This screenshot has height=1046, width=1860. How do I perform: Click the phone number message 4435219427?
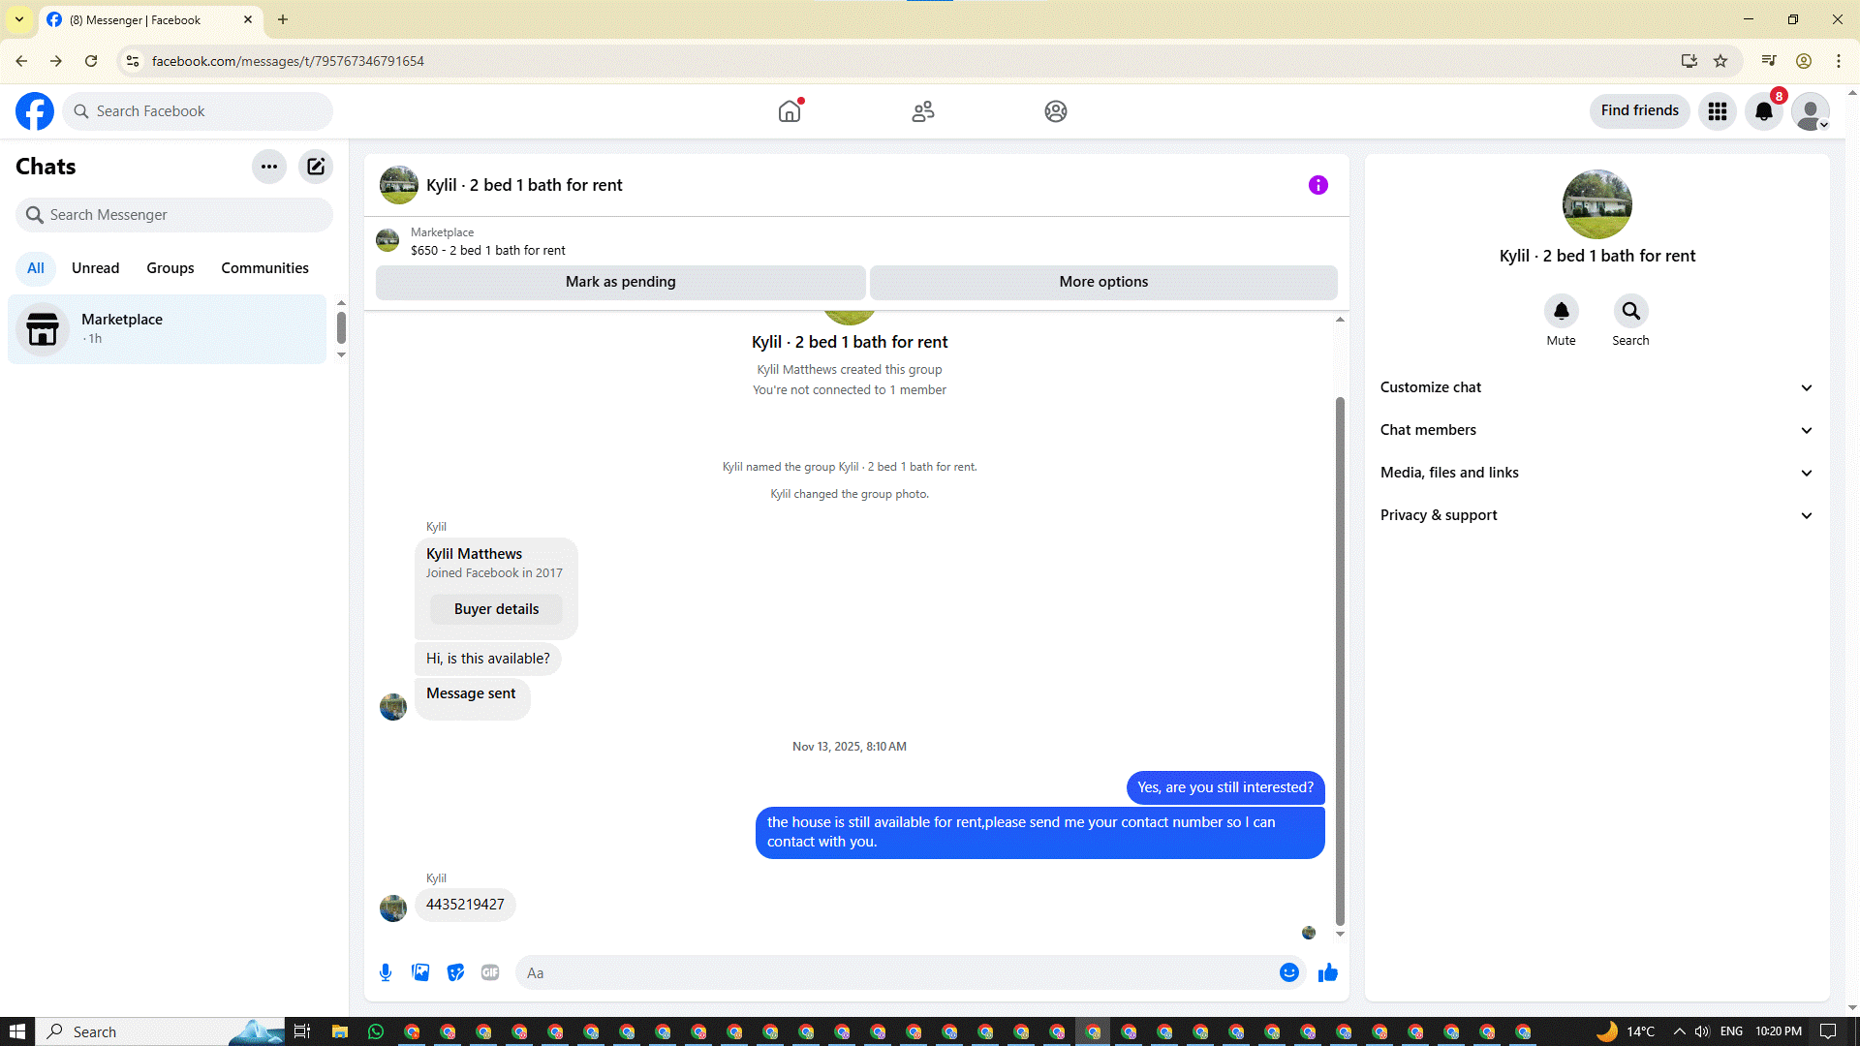pyautogui.click(x=465, y=905)
